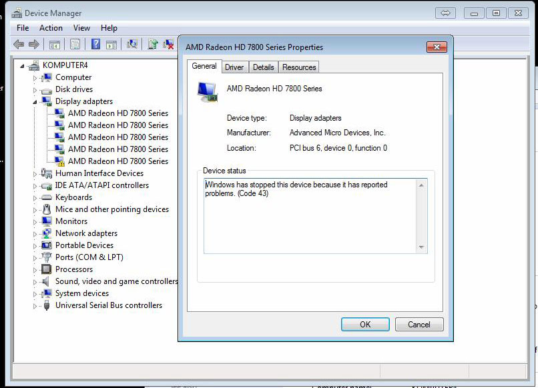This screenshot has height=388, width=538.
Task: Open the Help menu
Action: tap(109, 28)
